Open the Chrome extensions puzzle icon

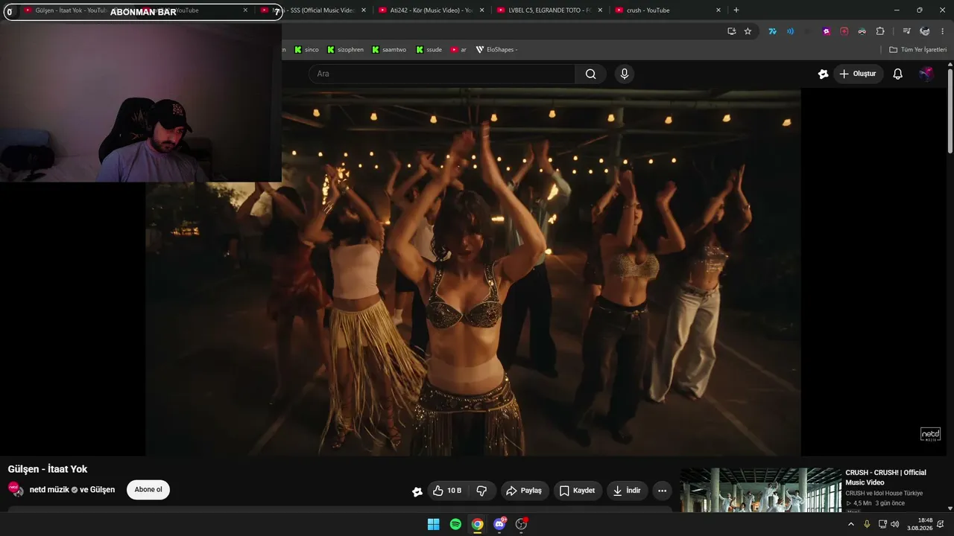[880, 31]
